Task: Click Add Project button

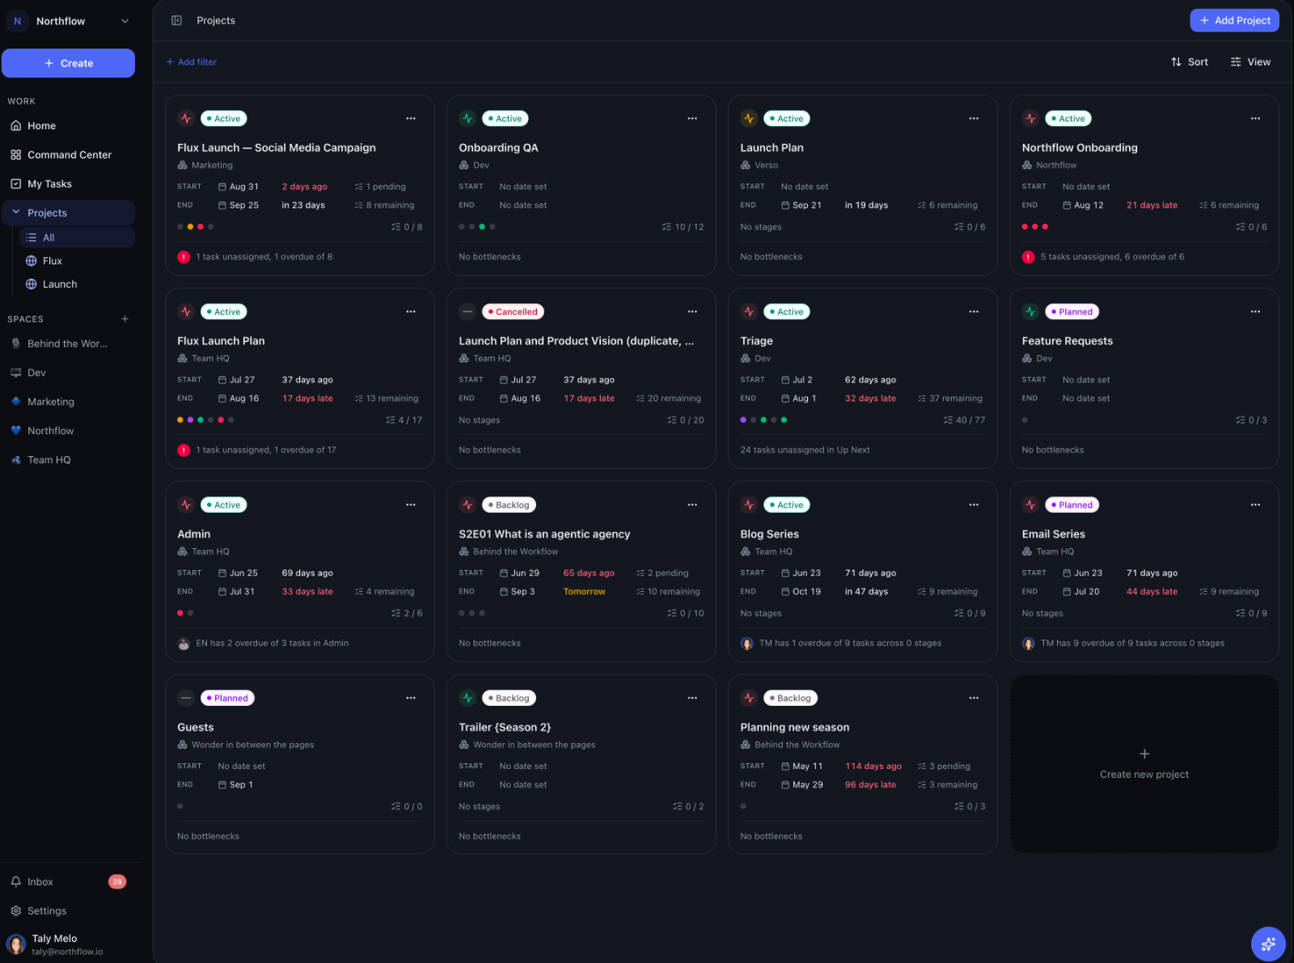Action: point(1234,20)
